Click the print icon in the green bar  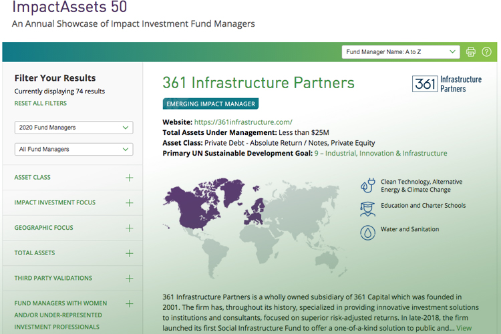[x=471, y=52]
